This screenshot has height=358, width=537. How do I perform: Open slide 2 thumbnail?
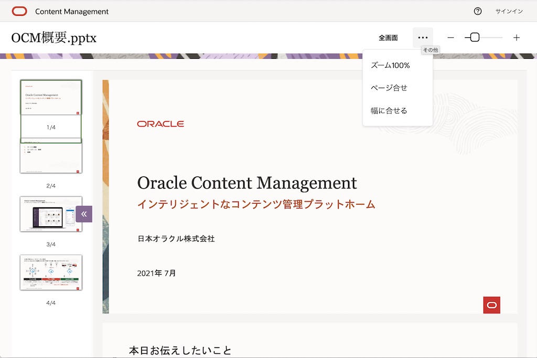(51, 156)
